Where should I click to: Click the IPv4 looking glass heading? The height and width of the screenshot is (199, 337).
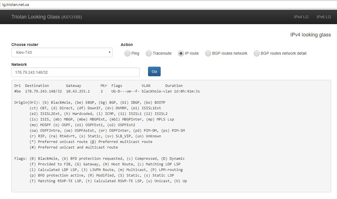(311, 35)
